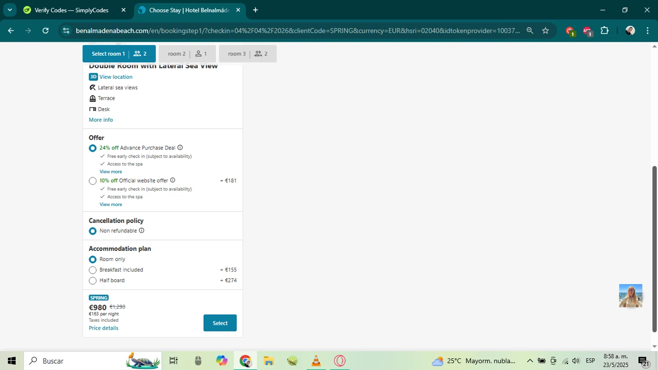Open the red extension with the green 1 badge
Image resolution: width=658 pixels, height=370 pixels.
(x=570, y=31)
